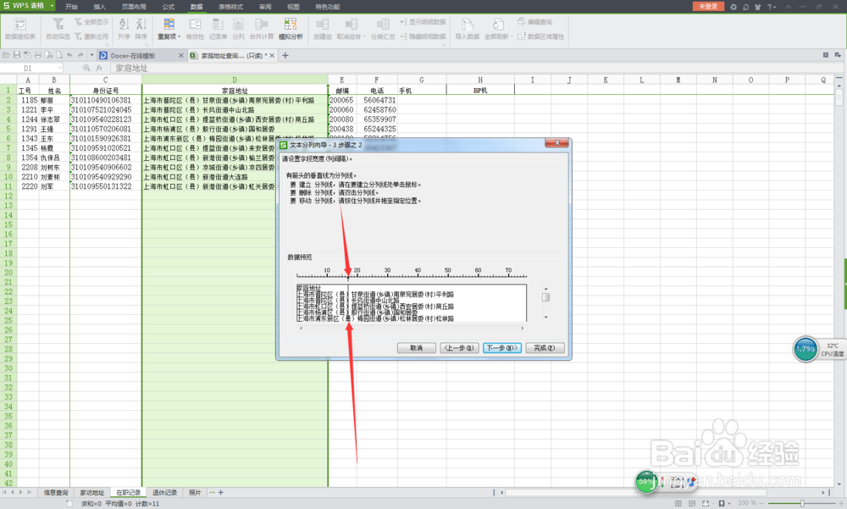Expand the quick access toolbar customize arrow

[91, 55]
